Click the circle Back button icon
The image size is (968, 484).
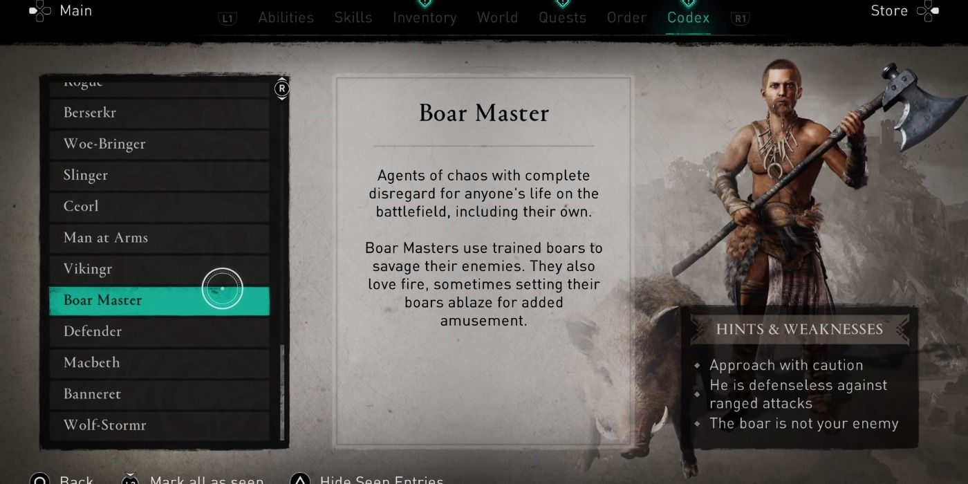pos(39,481)
